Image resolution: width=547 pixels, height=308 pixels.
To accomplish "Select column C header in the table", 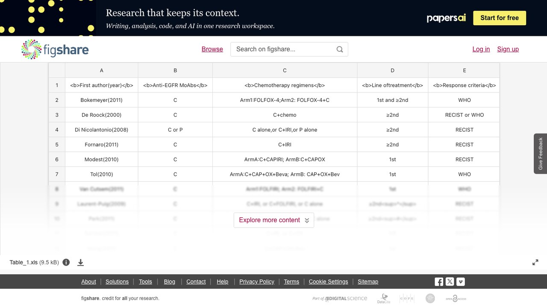I will pos(285,70).
